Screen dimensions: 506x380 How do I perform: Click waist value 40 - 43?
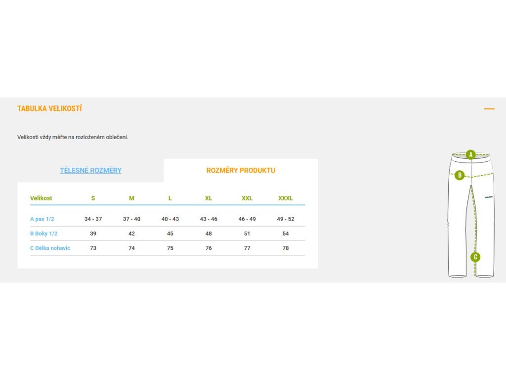click(x=170, y=219)
